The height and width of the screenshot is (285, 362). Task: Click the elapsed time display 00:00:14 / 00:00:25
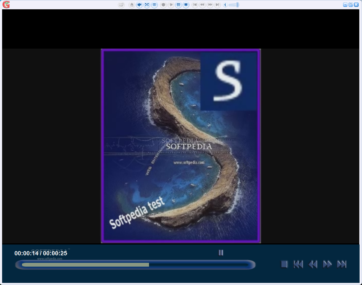point(41,253)
